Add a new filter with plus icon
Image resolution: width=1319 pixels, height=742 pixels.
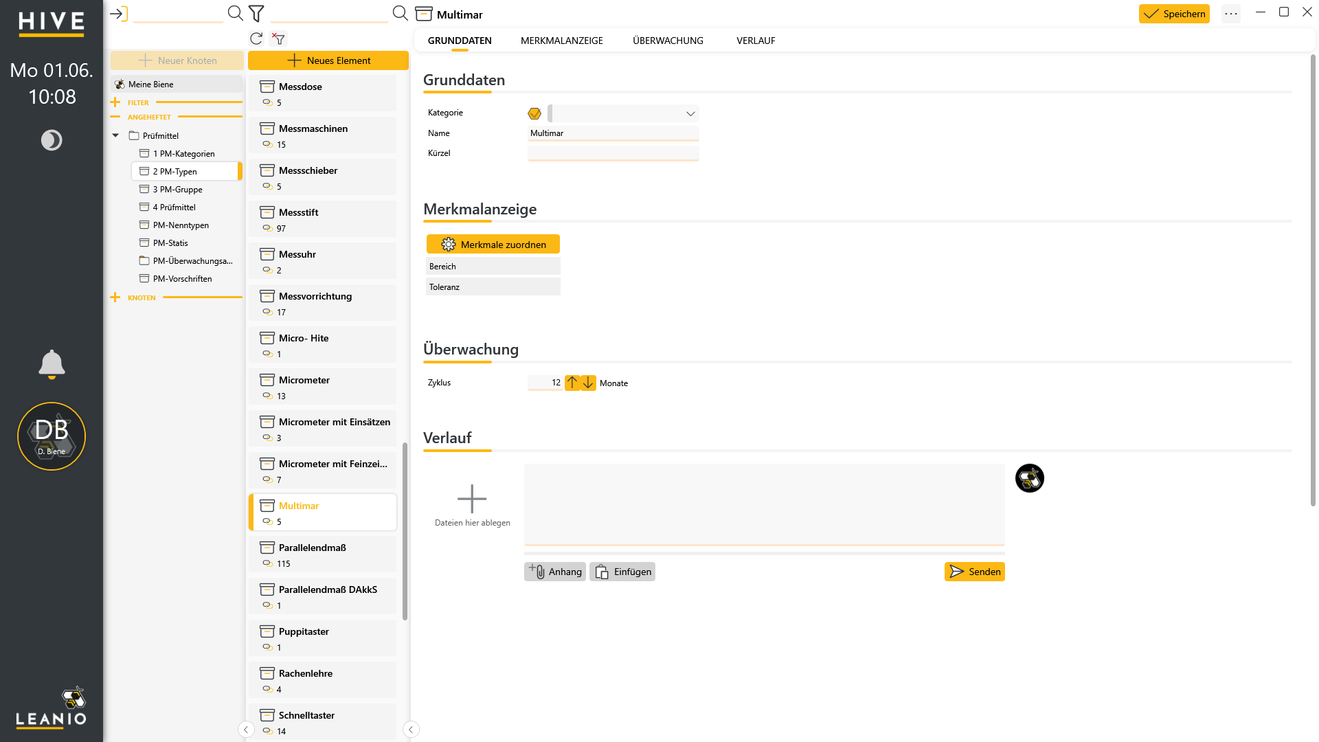coord(115,102)
